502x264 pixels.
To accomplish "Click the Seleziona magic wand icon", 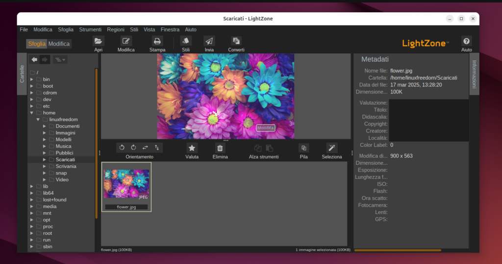I will (332, 148).
